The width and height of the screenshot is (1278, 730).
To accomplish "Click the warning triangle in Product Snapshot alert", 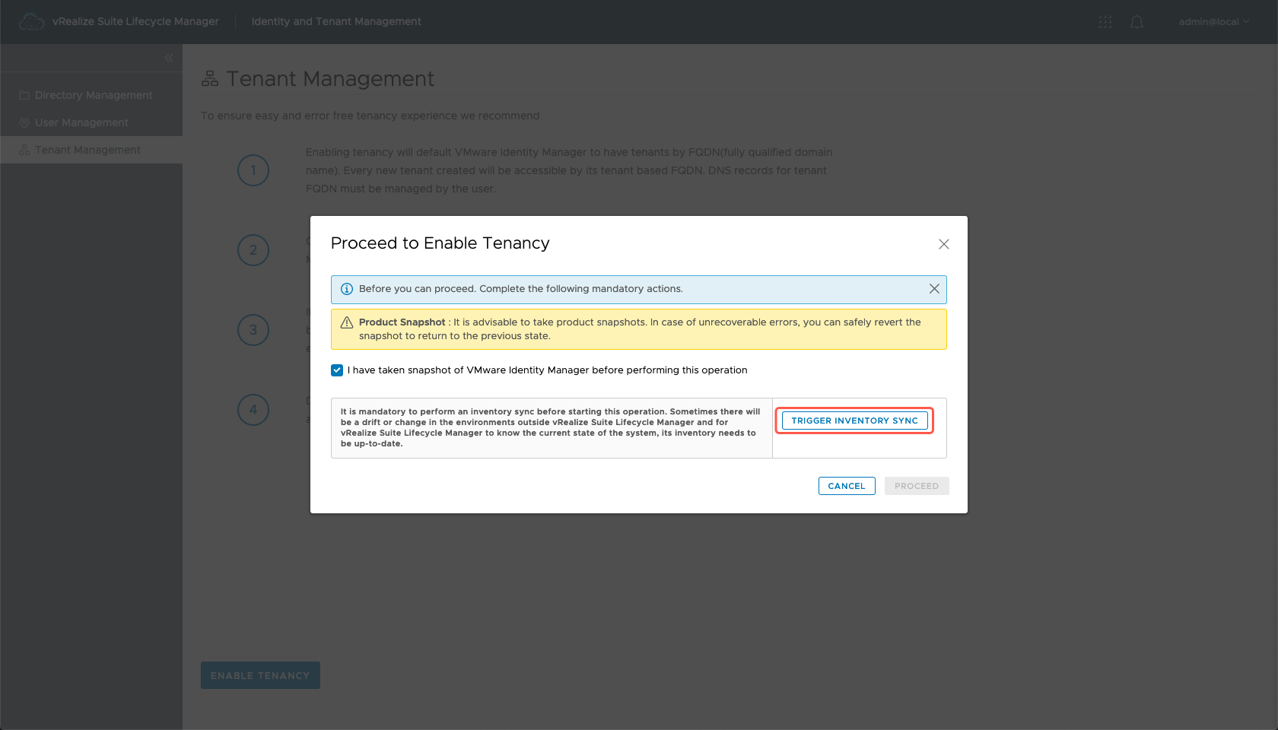I will 347,322.
